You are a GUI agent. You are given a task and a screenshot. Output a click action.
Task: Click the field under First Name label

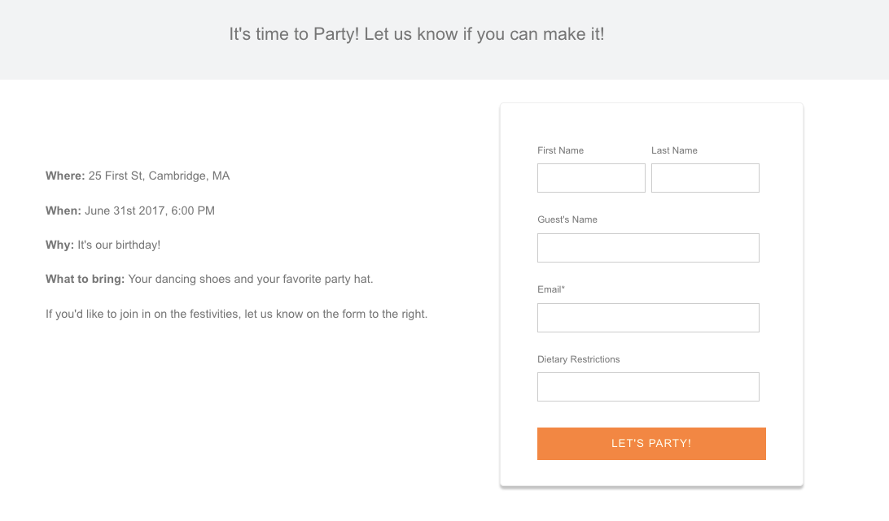[x=591, y=177]
